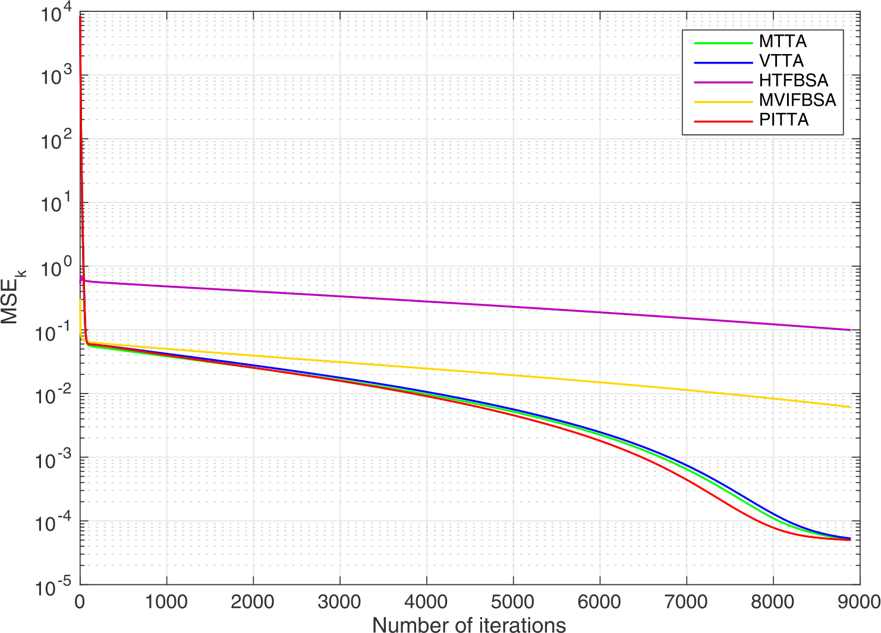Click y-axis tick label 10^-5

pos(54,585)
